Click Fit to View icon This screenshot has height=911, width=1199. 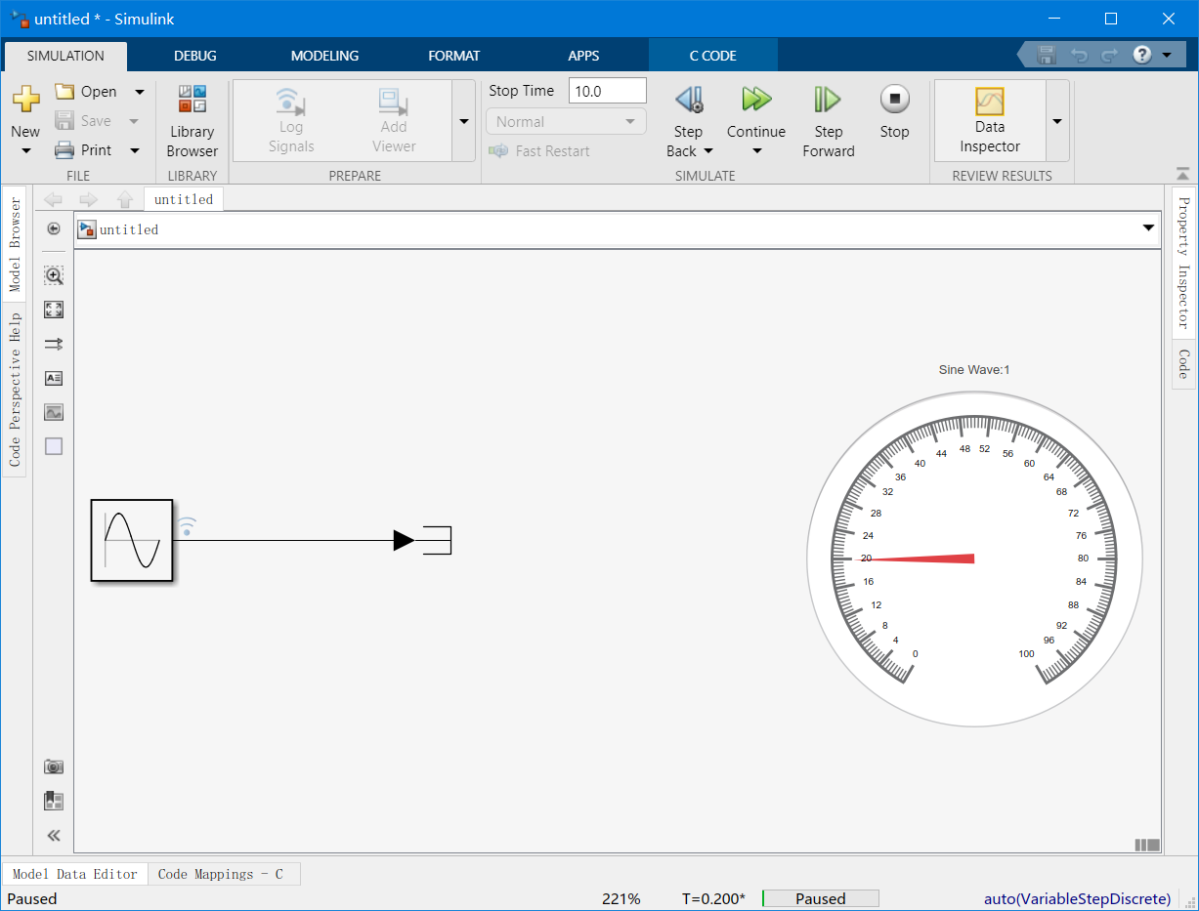click(x=54, y=310)
